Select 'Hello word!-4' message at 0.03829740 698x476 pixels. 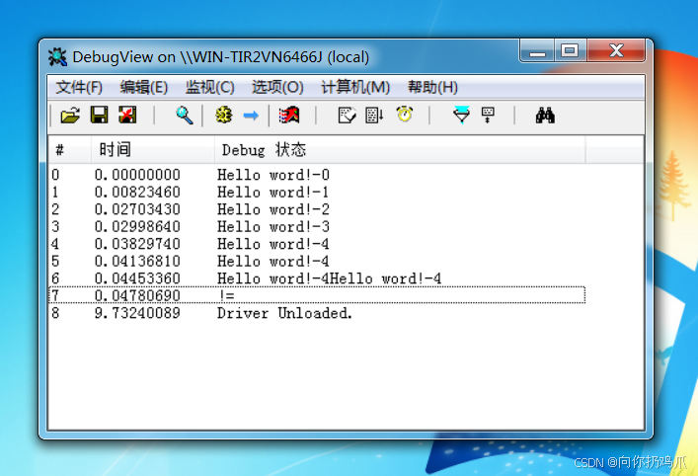tap(273, 244)
